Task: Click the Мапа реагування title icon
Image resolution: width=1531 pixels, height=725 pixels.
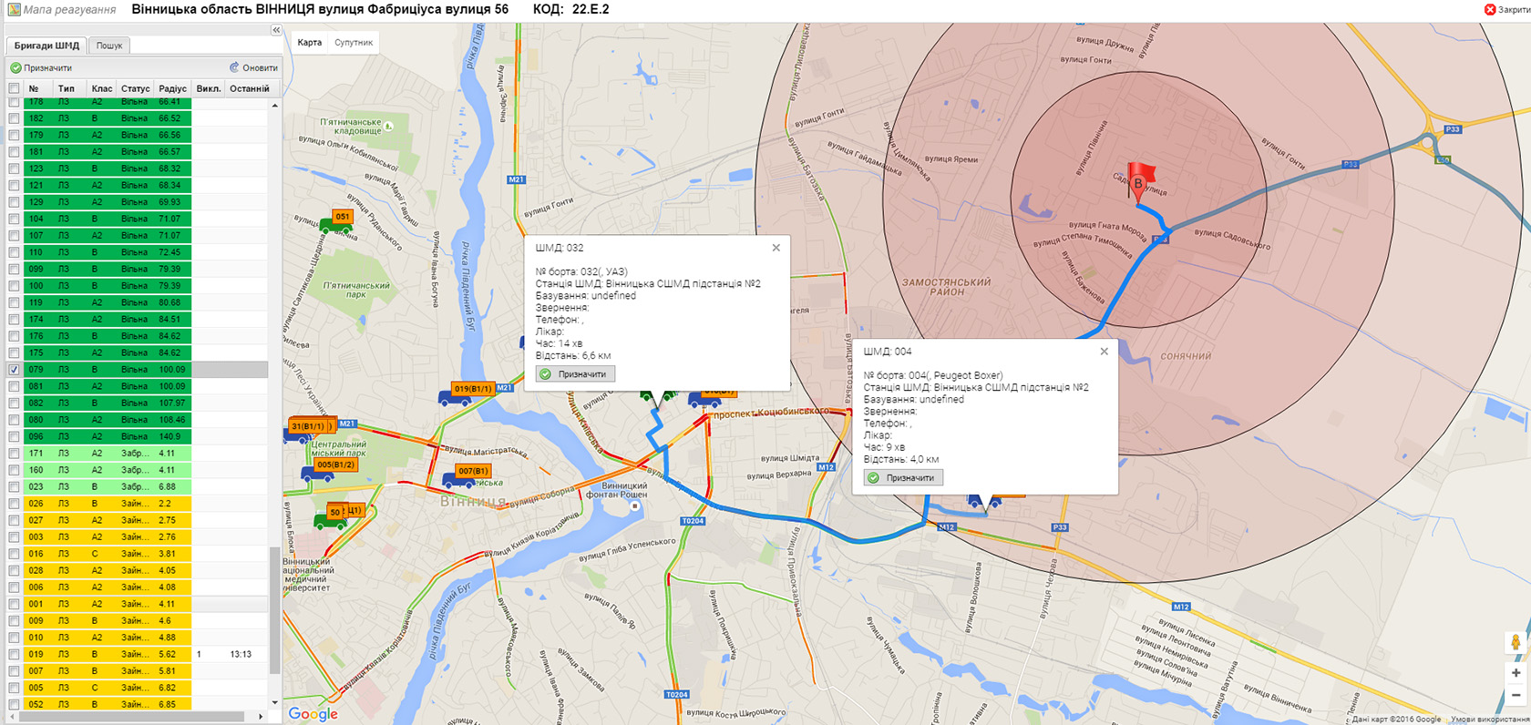Action: click(14, 9)
